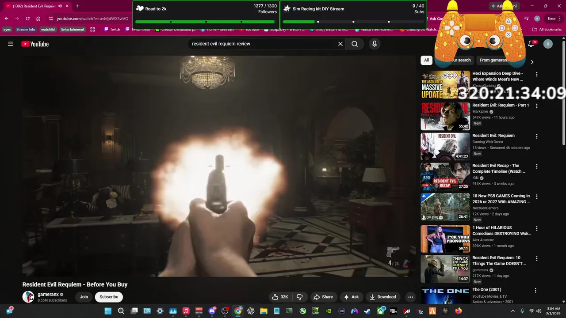Open gameranx channel avatar
Viewport: 566px width, 318px height.
pyautogui.click(x=28, y=297)
